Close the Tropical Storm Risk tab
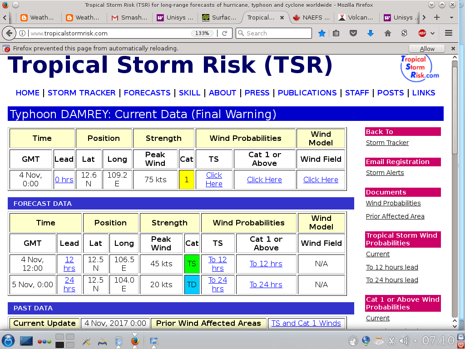This screenshot has height=349, width=465. coord(282,18)
